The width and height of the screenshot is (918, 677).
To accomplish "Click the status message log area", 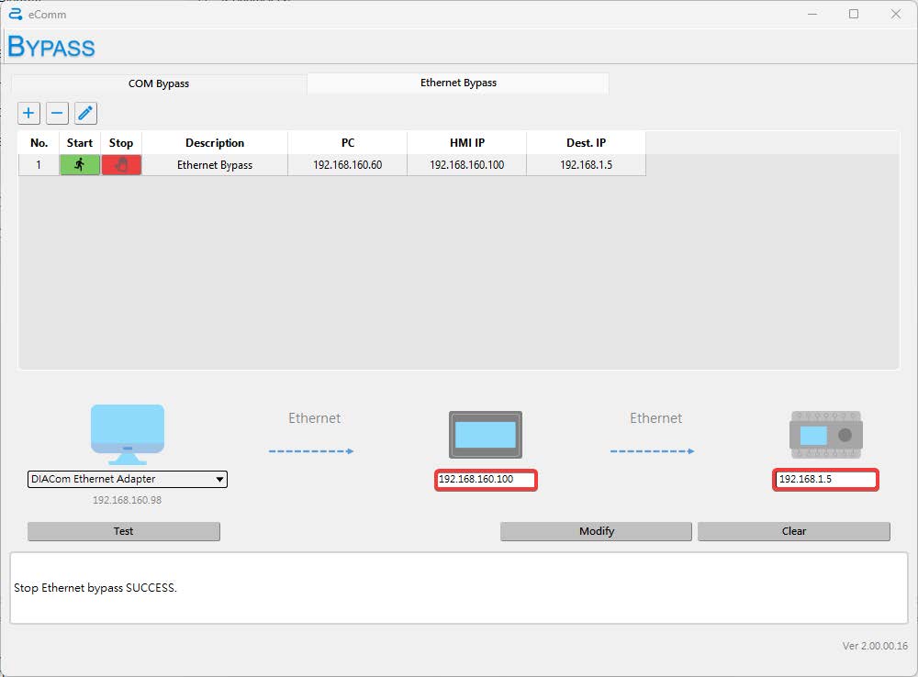I will pos(458,588).
